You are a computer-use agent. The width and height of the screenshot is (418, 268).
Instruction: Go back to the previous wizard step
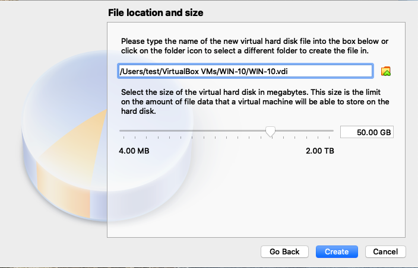pos(284,251)
